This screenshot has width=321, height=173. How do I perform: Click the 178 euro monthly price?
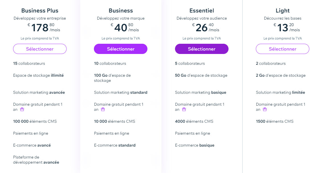[44, 28]
